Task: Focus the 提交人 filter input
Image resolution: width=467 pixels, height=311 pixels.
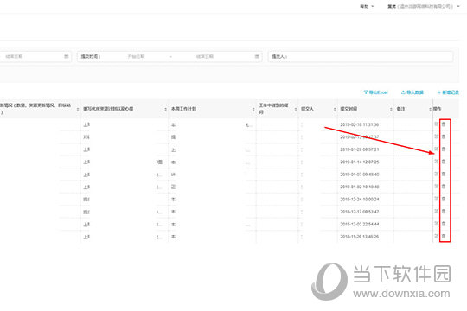Action: tap(361, 56)
